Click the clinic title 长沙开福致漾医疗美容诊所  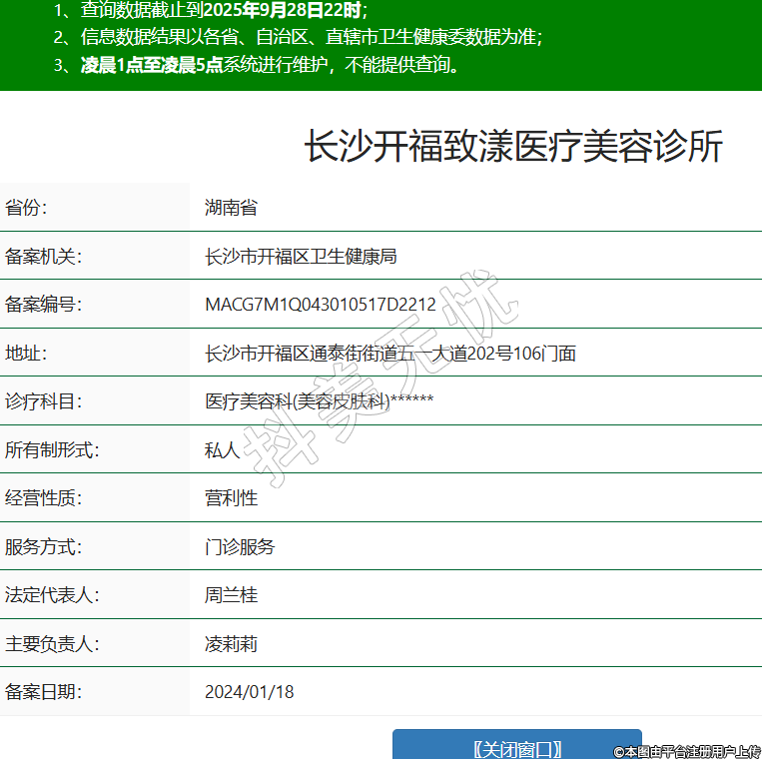[x=513, y=147]
